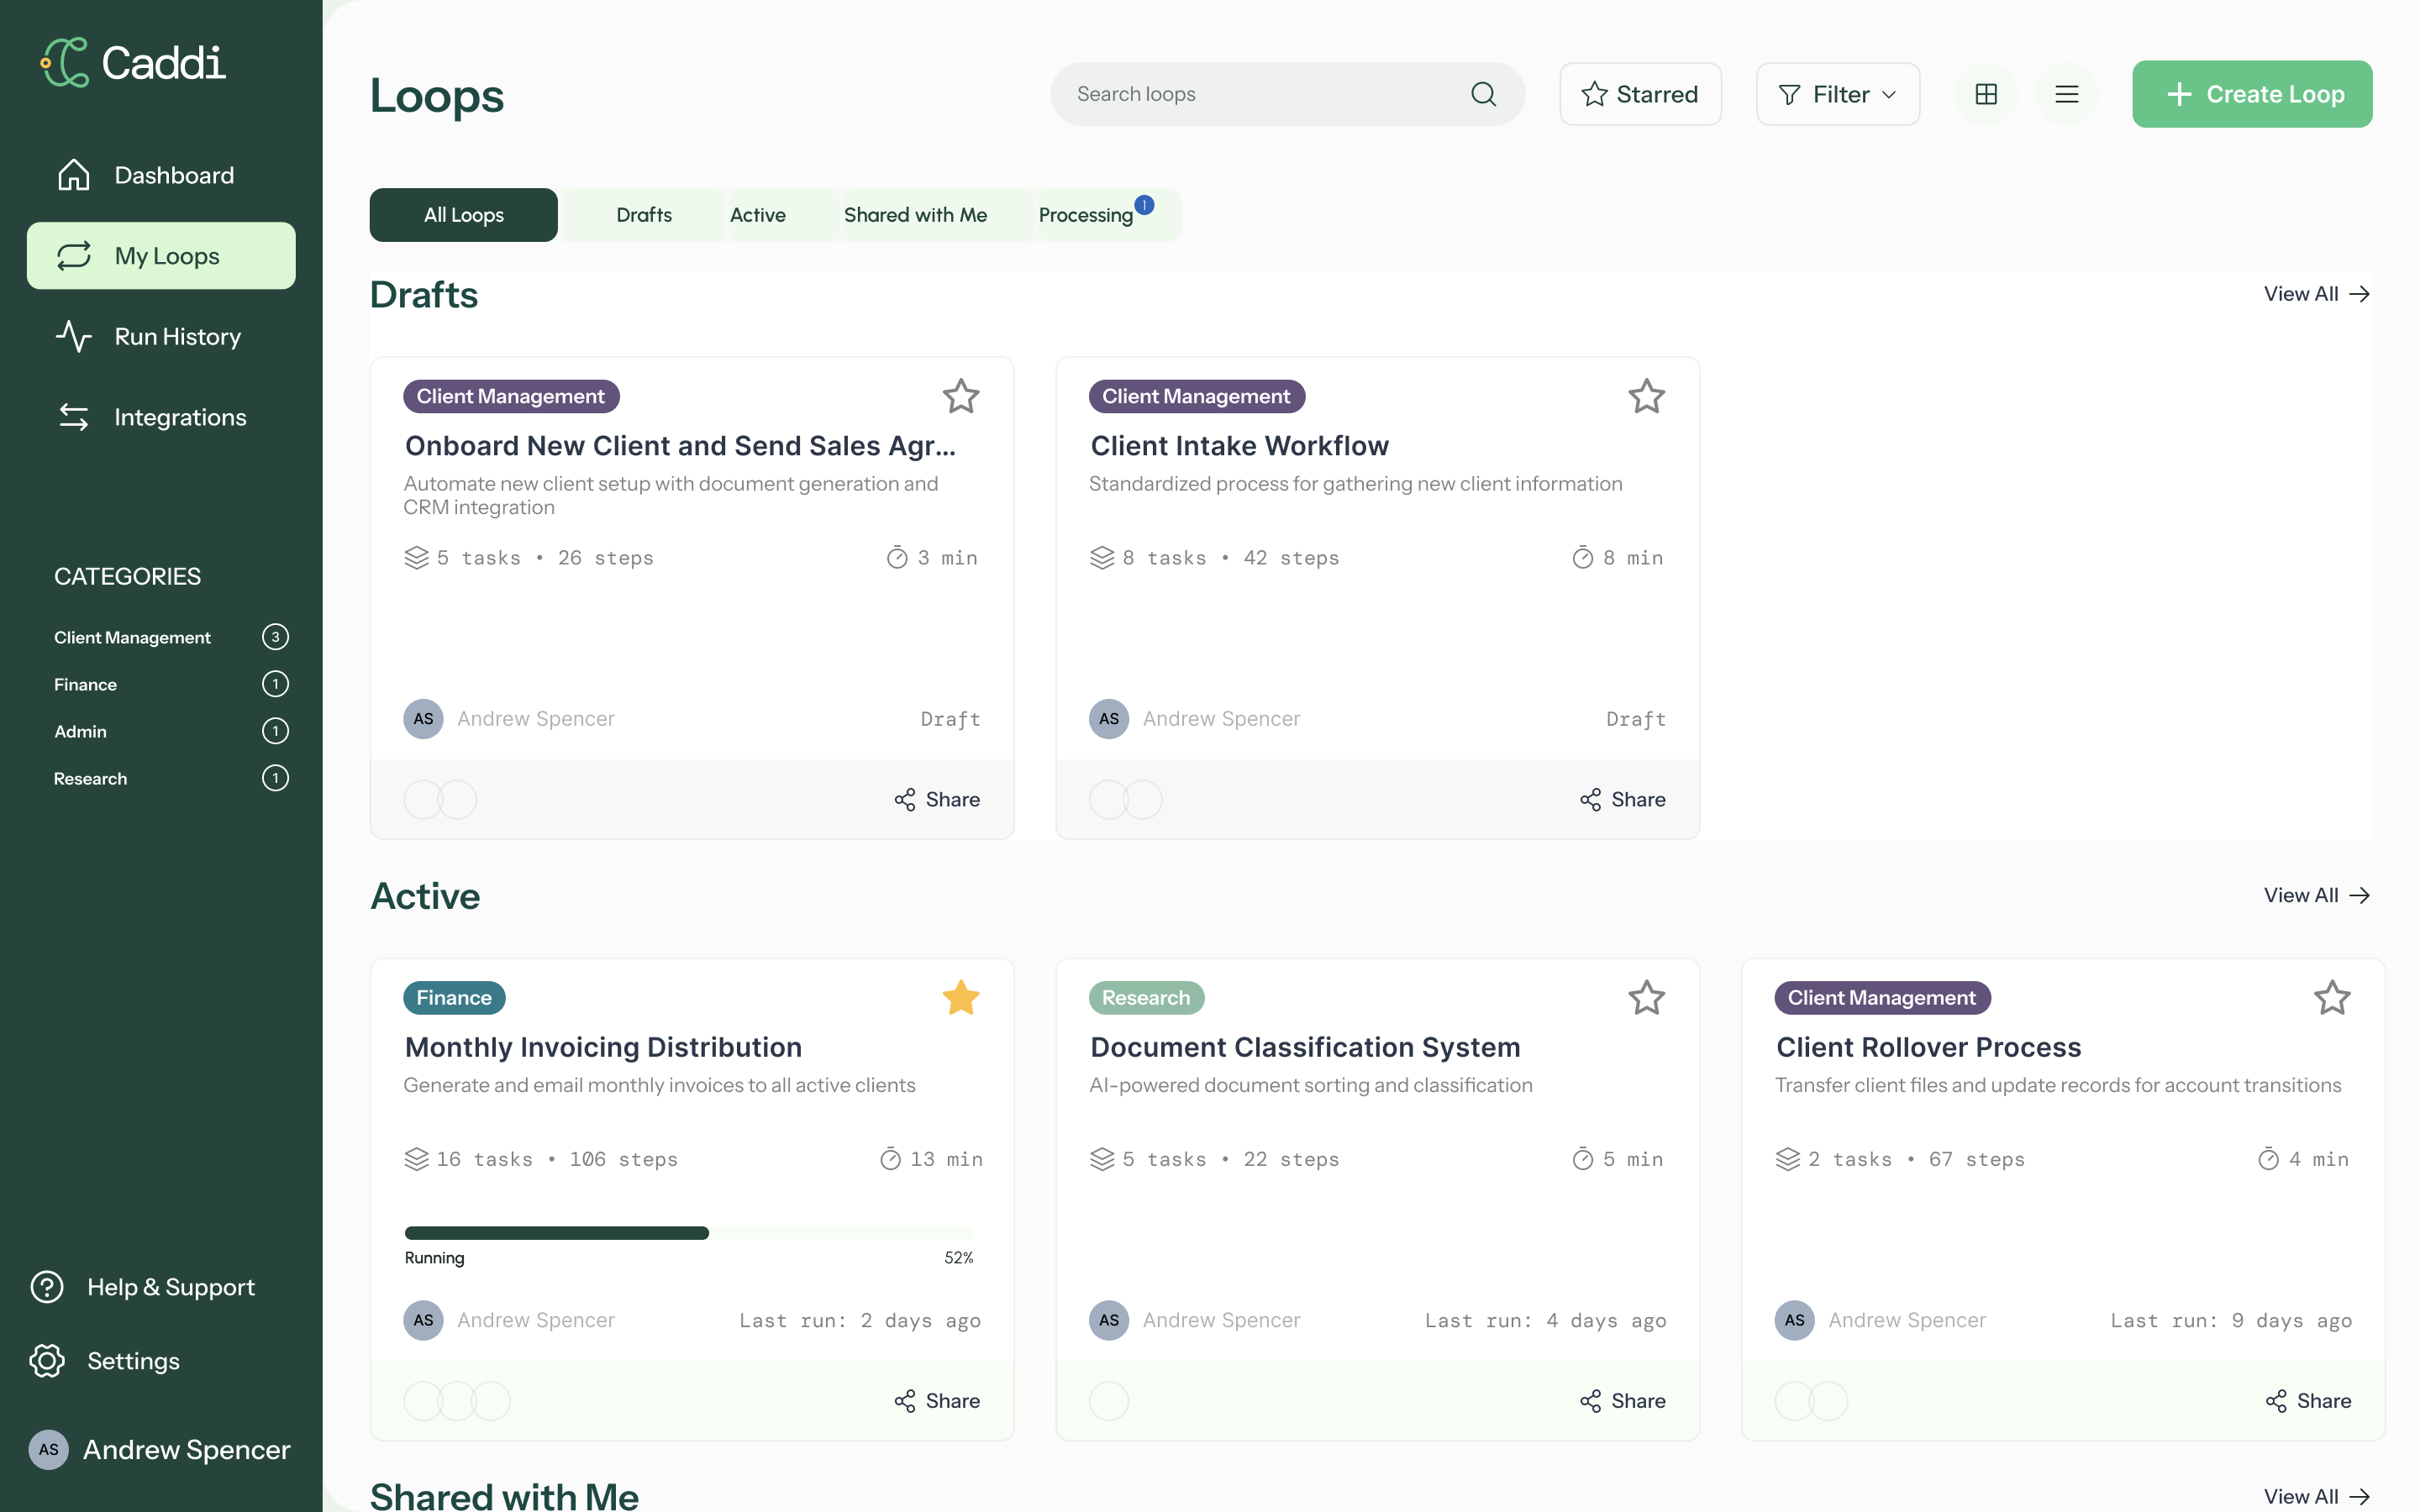
Task: Click the Caddi logo
Action: tap(133, 63)
